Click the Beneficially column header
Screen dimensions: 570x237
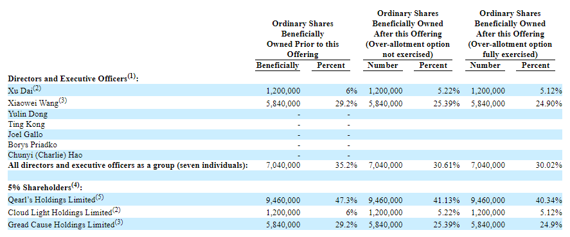tap(278, 65)
